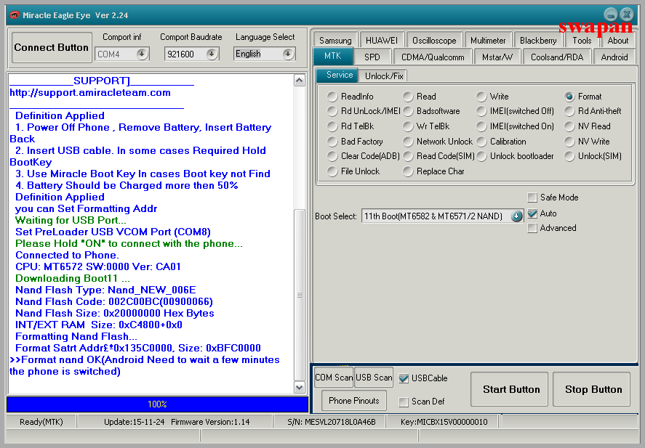
Task: Toggle the USBCable checkbox
Action: (404, 378)
